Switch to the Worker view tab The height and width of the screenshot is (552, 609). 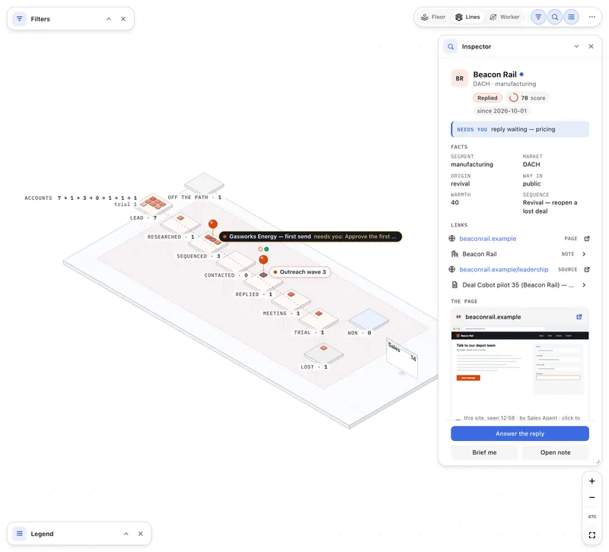click(x=505, y=17)
